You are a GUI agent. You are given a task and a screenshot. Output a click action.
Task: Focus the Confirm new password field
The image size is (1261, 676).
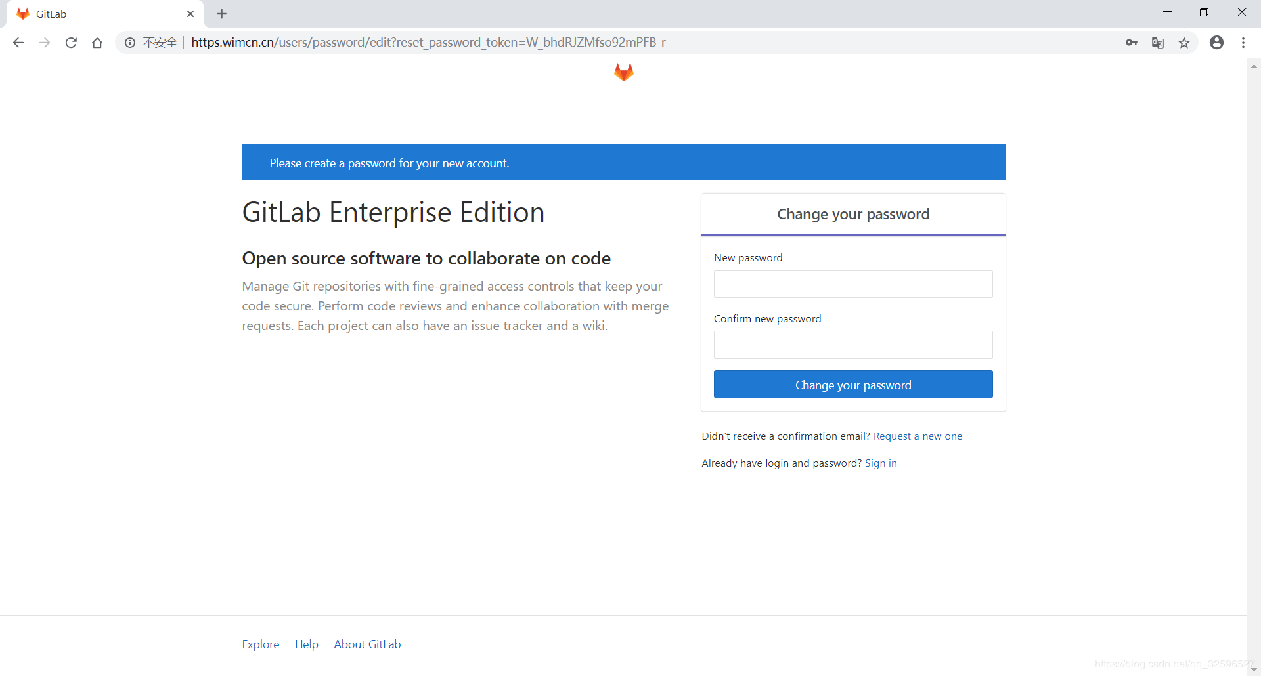[852, 345]
